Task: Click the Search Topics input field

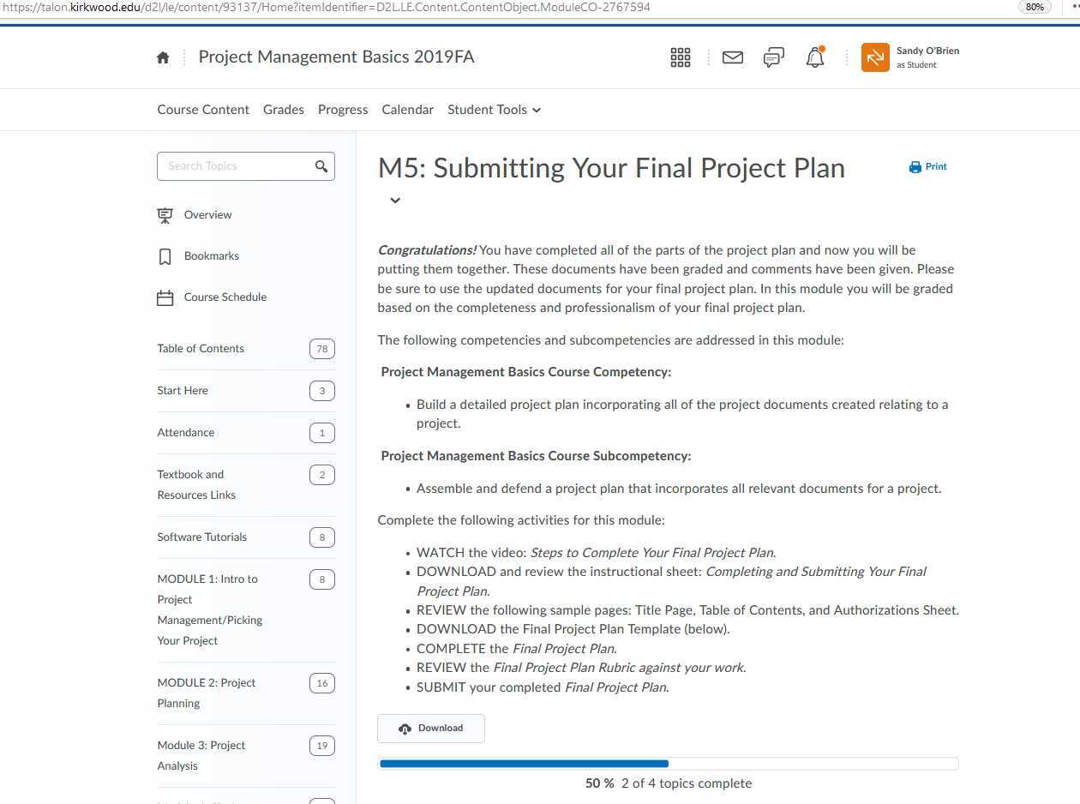Action: (231, 165)
